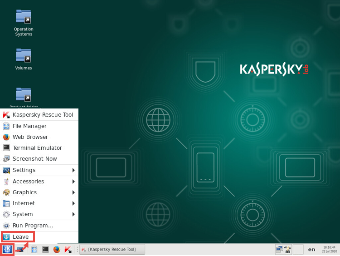
Task: Click the System gear icon in menu
Action: pyautogui.click(x=6, y=214)
